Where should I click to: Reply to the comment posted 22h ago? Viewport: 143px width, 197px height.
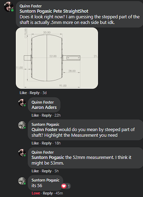(x=46, y=115)
